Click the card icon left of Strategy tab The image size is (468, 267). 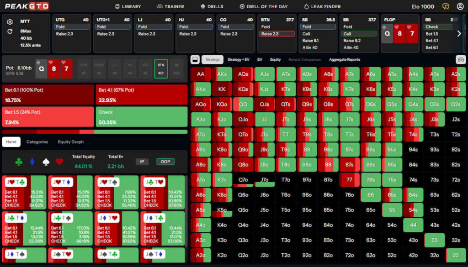tap(195, 59)
